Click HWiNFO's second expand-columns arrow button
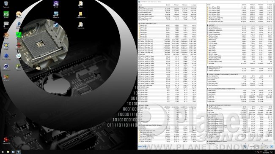 pos(145,147)
